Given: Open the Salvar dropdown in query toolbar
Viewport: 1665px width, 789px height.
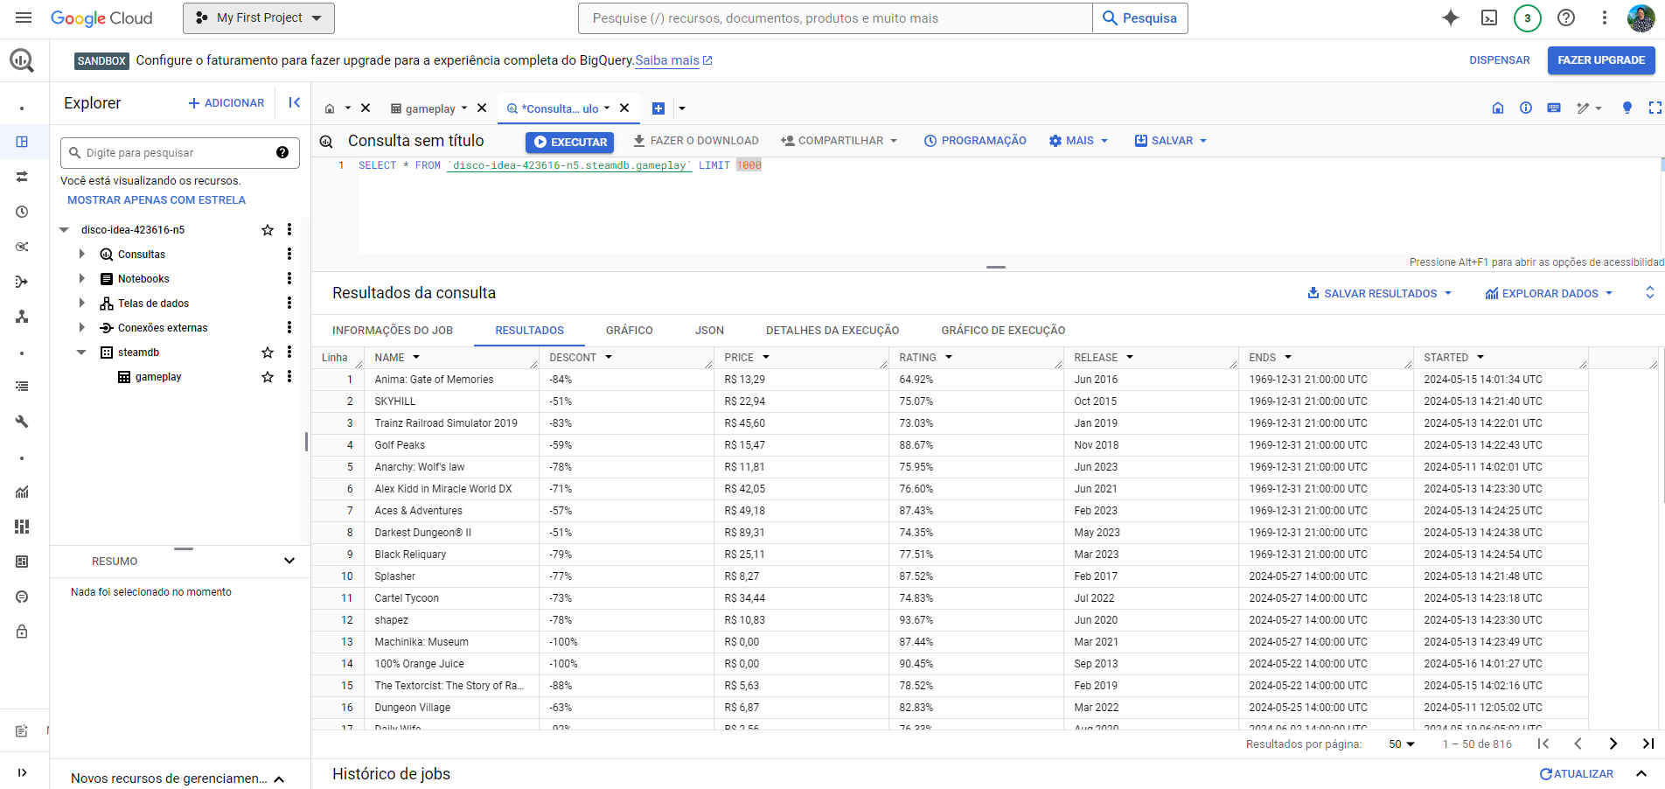Looking at the screenshot, I should [x=1171, y=141].
